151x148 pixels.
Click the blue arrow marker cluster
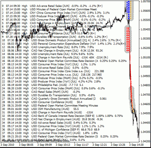click(x=128, y=10)
